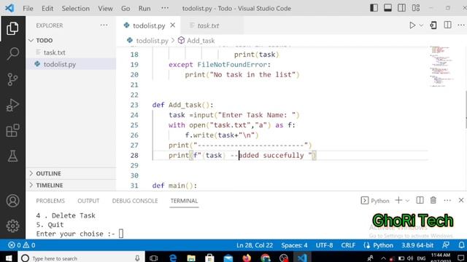Change line ending via CRLF
Viewport: 467px width, 262px height.
point(348,245)
